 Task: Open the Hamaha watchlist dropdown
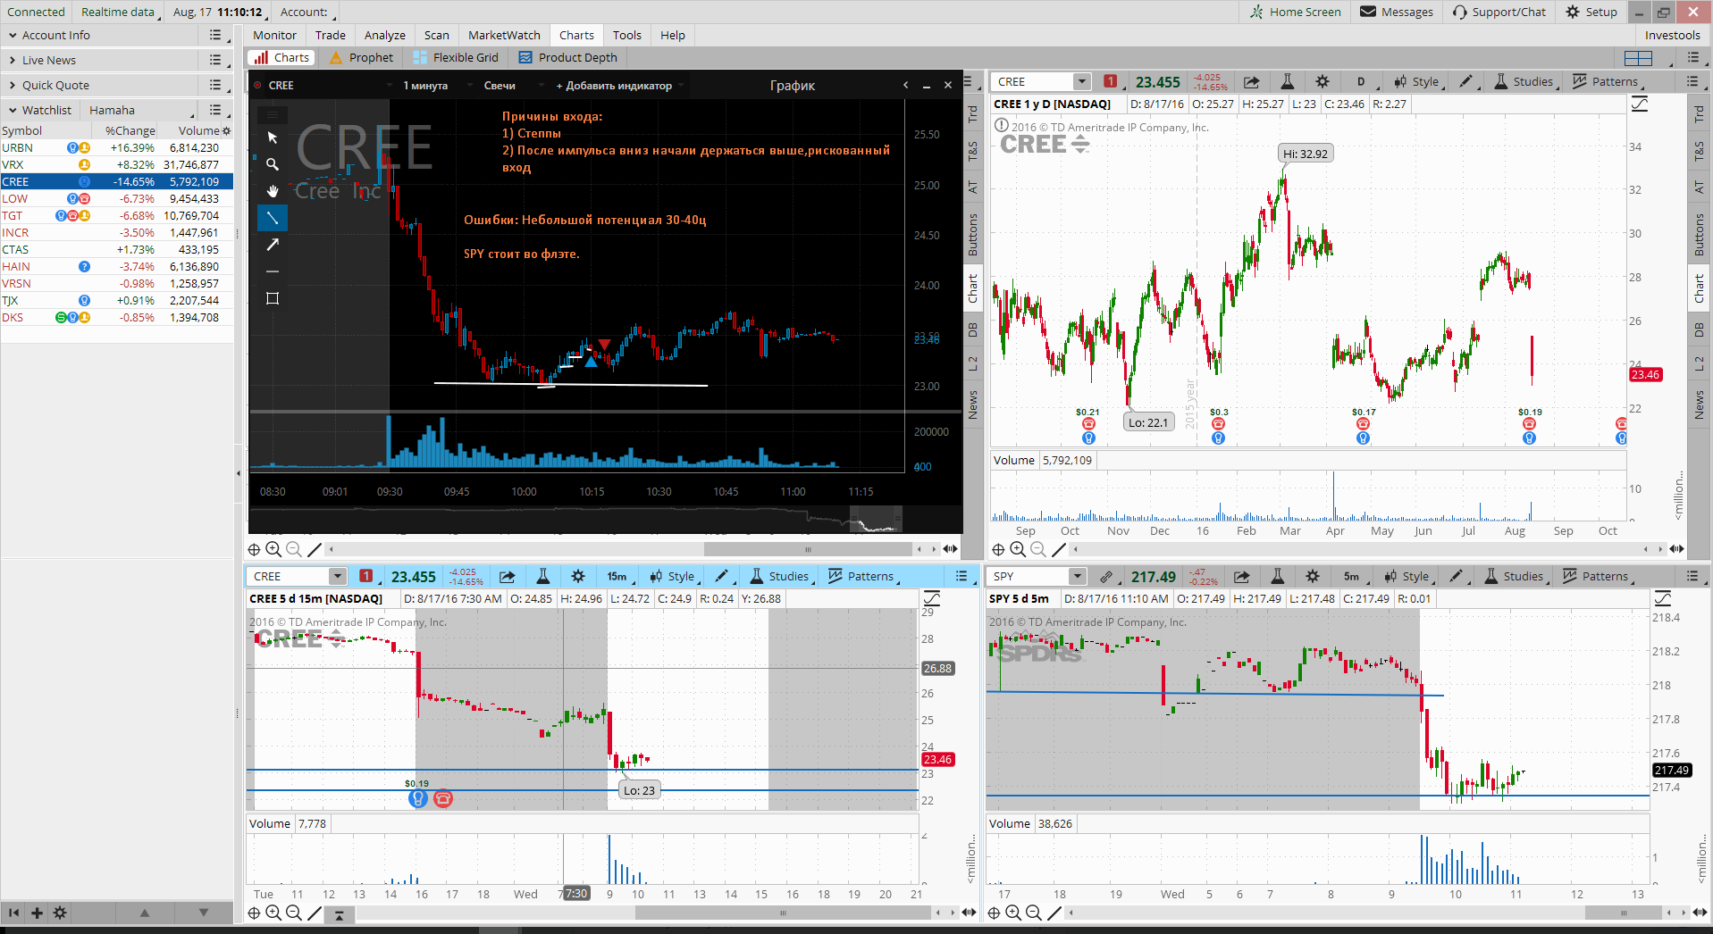(x=141, y=111)
